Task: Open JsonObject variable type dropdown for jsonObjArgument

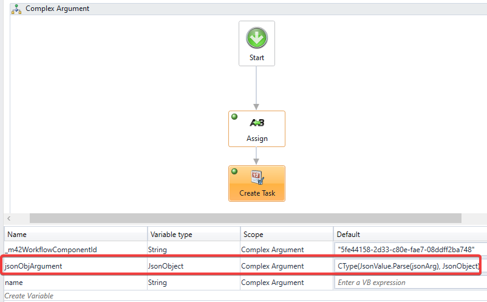Action: pos(193,266)
